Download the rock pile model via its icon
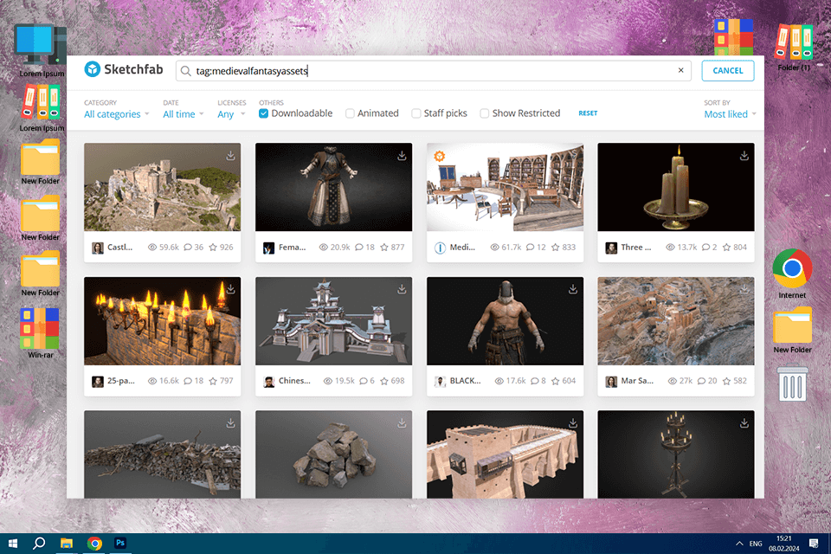Image resolution: width=831 pixels, height=554 pixels. click(x=402, y=423)
